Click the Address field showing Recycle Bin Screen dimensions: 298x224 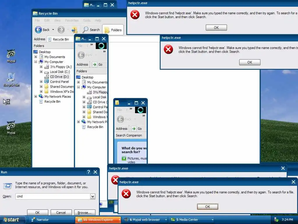click(61, 39)
